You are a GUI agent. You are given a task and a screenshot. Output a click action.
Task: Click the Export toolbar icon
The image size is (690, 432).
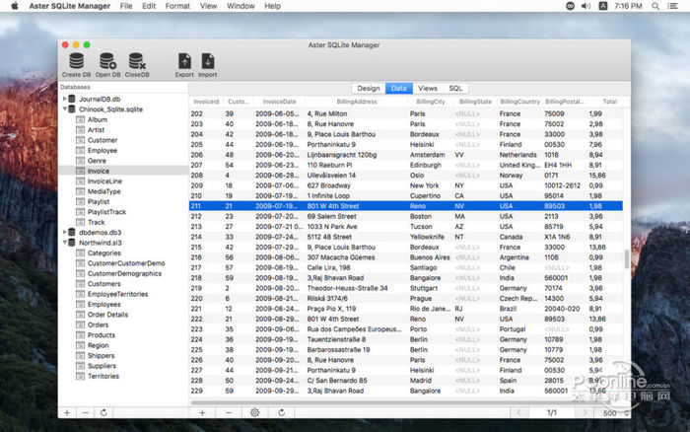(184, 61)
